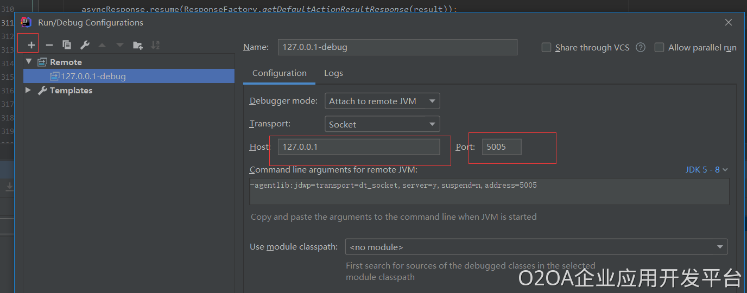Click the Copy Configuration icon
This screenshot has width=747, height=293.
67,45
